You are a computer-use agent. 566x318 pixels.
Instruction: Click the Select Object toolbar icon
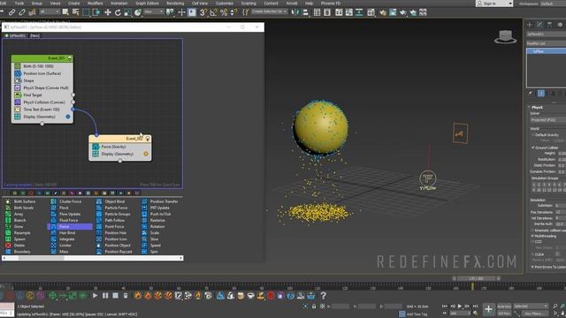coord(65,12)
